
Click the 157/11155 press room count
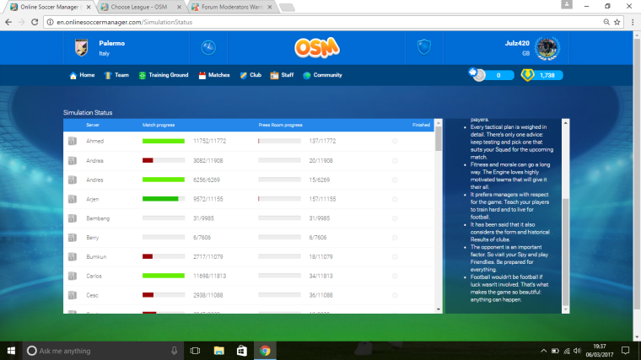pyautogui.click(x=322, y=199)
